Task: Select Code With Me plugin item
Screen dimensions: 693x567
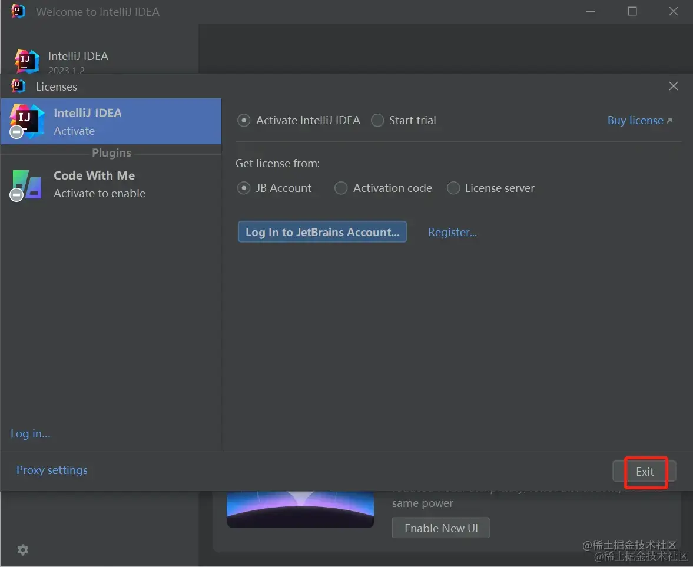Action: (111, 184)
